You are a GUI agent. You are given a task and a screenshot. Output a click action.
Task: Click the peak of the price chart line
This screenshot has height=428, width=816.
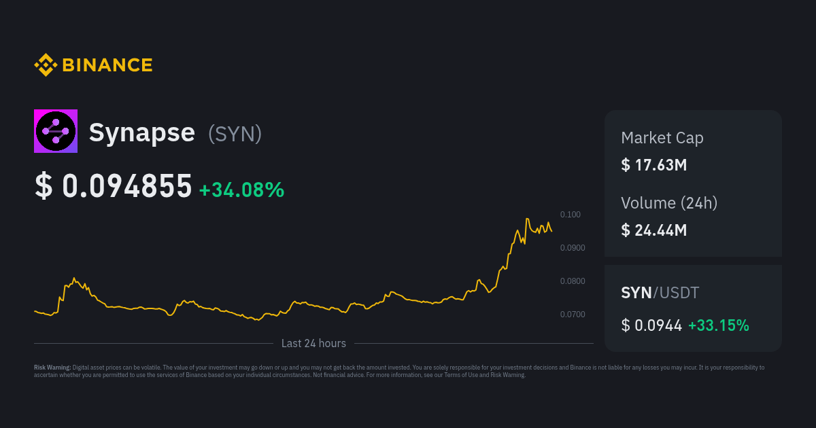pyautogui.click(x=527, y=219)
